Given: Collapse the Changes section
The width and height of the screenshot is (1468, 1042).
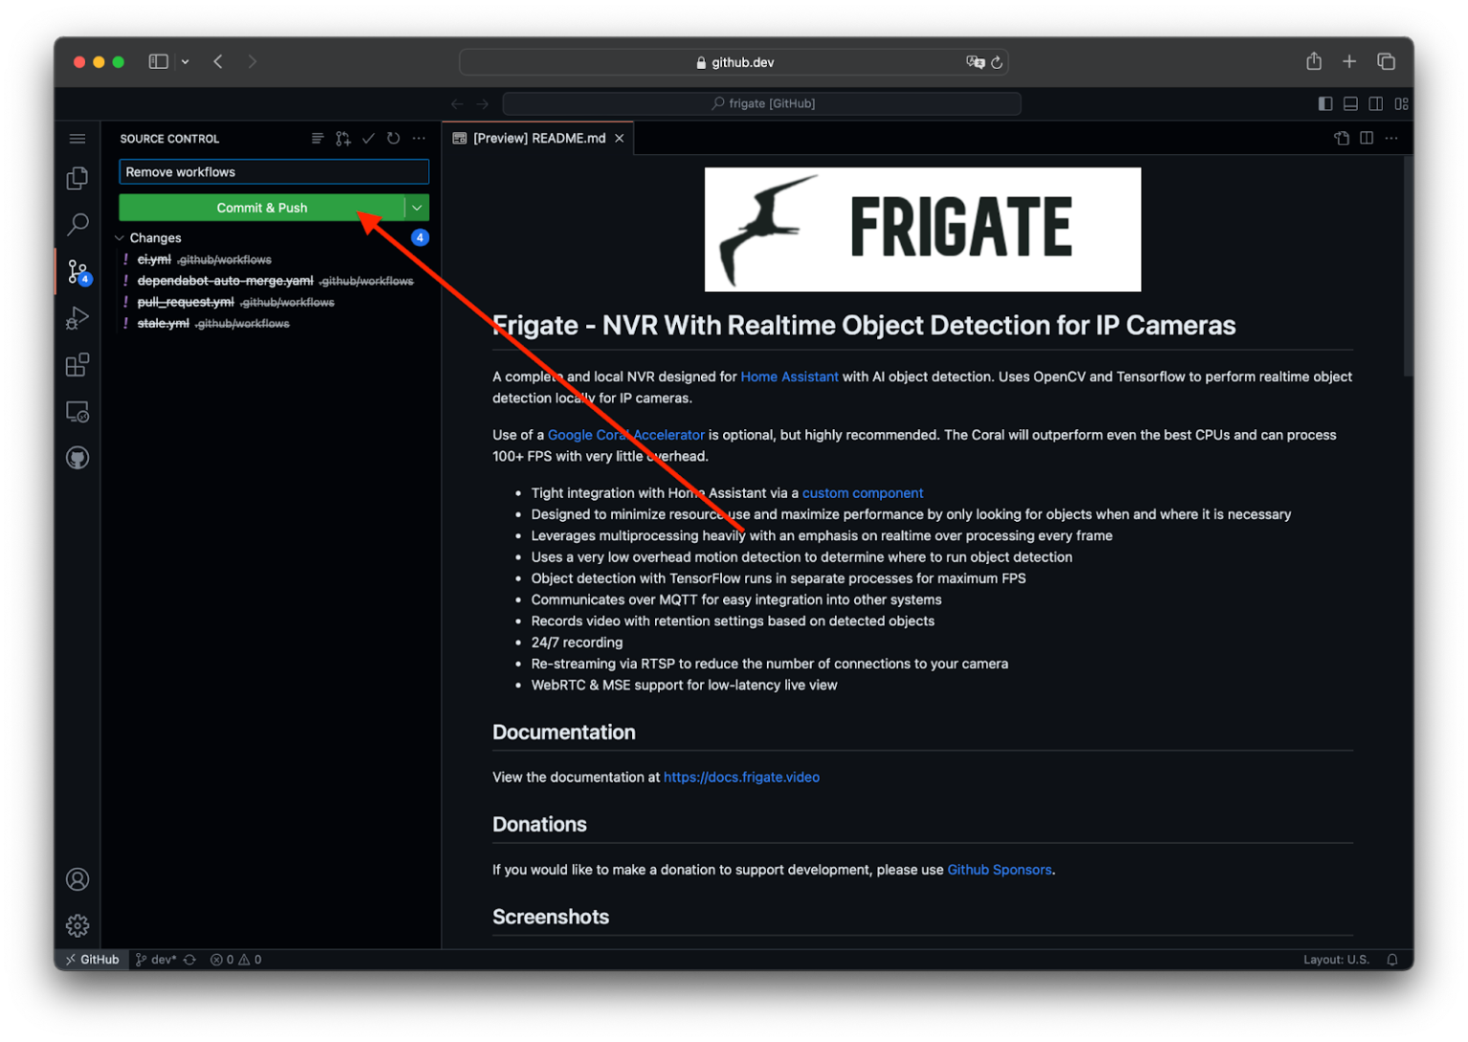Looking at the screenshot, I should click(119, 237).
